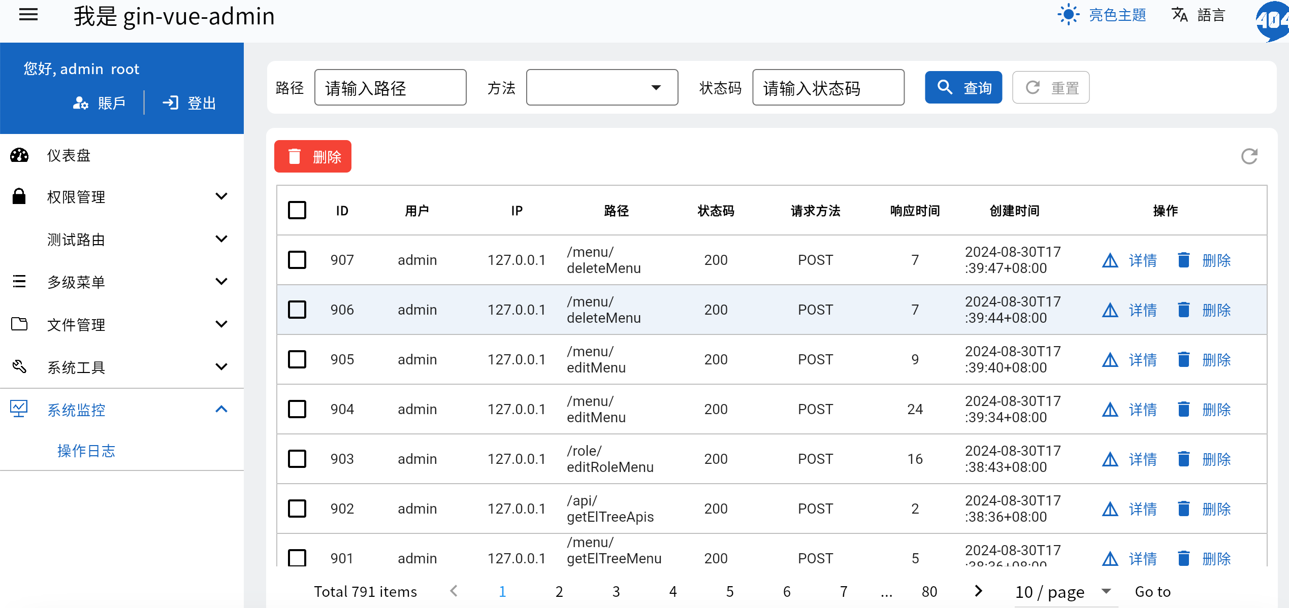Toggle the select-all header checkbox
Screen dimensions: 1289x608
297,210
